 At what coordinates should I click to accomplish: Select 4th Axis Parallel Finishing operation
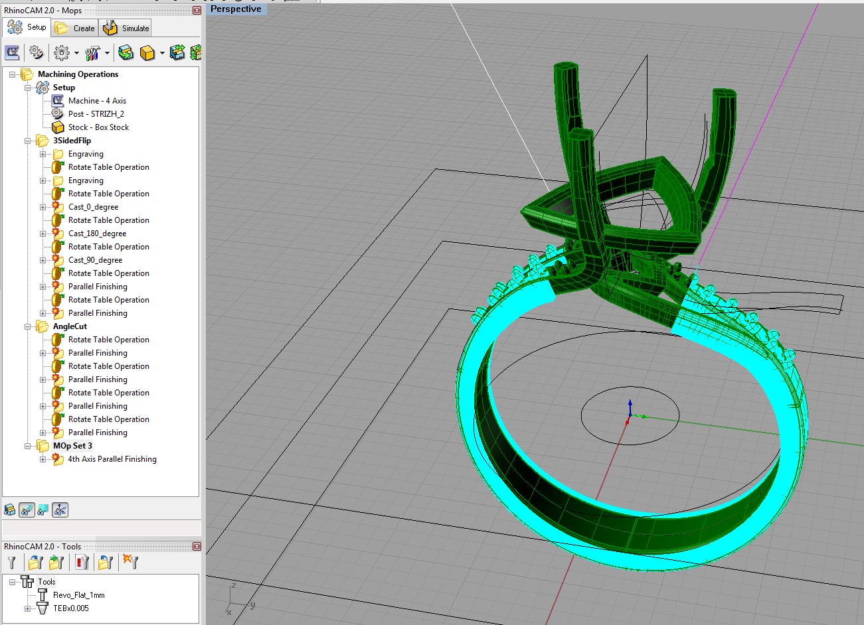112,459
